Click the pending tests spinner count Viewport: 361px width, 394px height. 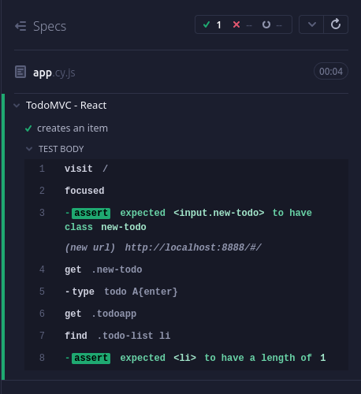tap(272, 25)
